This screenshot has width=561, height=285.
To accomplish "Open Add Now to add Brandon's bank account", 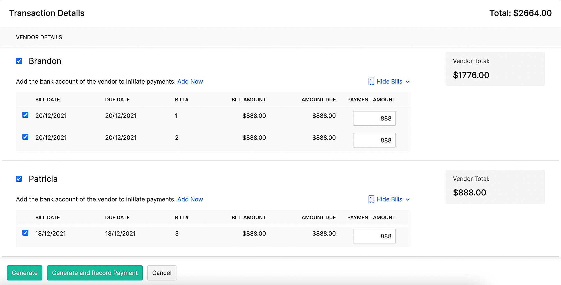I will (190, 81).
